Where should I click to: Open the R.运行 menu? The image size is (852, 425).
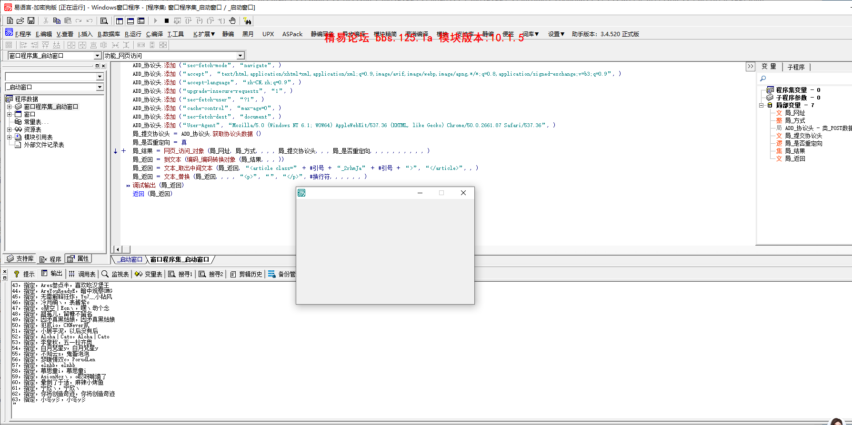tap(133, 34)
